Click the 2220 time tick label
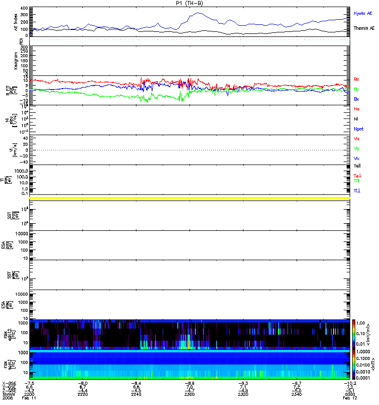Viewport: 379px width, 405px height. 82,394
